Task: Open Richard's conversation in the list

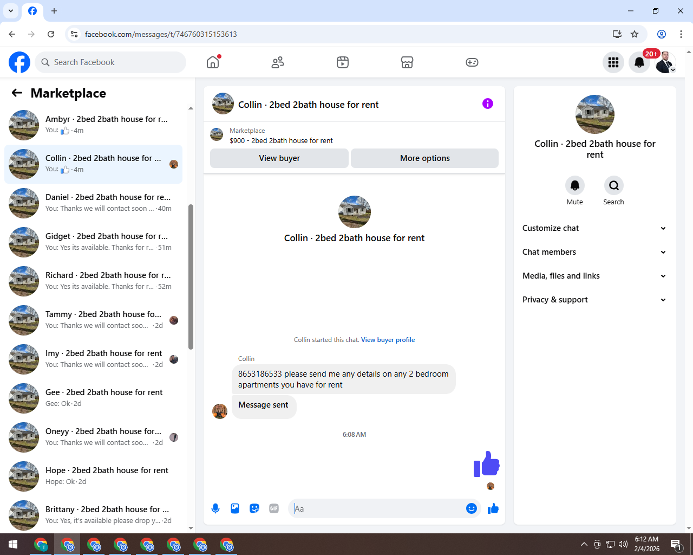Action: point(93,281)
